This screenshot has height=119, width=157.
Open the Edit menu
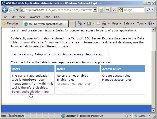[13, 17]
